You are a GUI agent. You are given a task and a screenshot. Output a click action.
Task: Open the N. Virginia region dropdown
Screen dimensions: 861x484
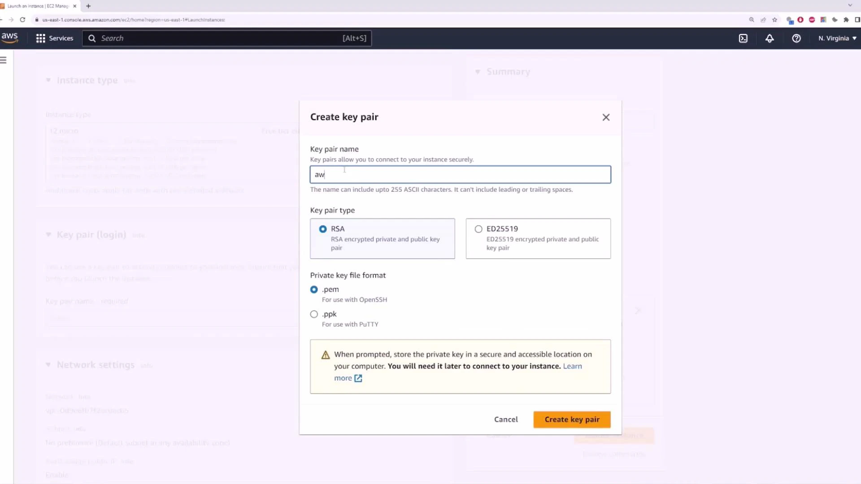click(x=837, y=38)
